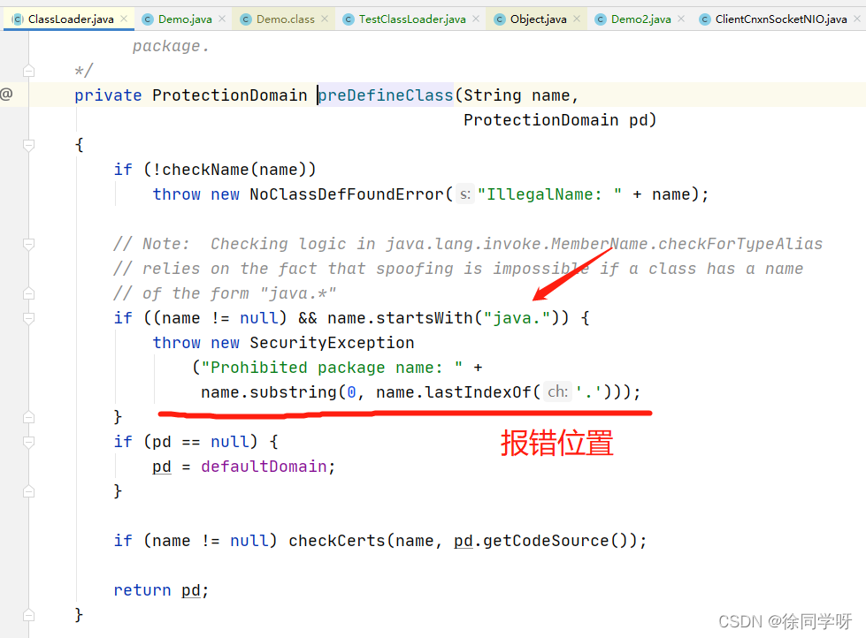Close the Demo2.java tab

tap(681, 19)
